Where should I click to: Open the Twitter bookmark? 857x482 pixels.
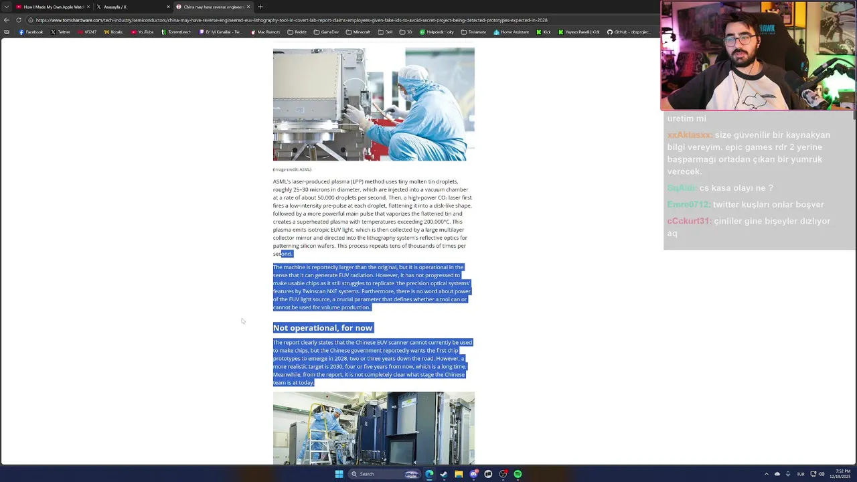click(x=60, y=32)
